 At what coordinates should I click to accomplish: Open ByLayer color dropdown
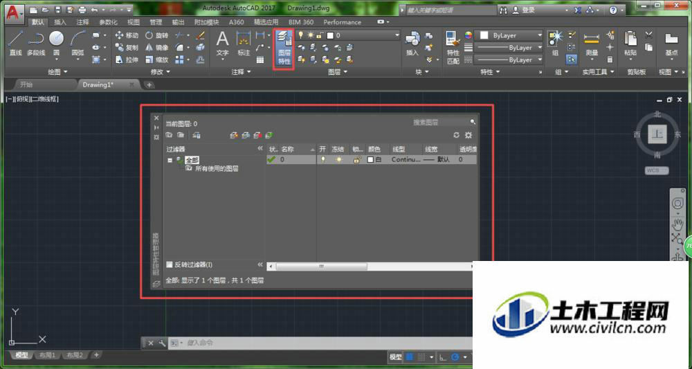(x=539, y=35)
